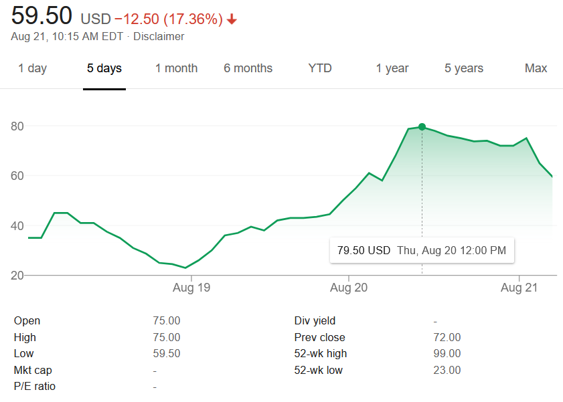Click the Prev close value 72.00

pyautogui.click(x=447, y=337)
